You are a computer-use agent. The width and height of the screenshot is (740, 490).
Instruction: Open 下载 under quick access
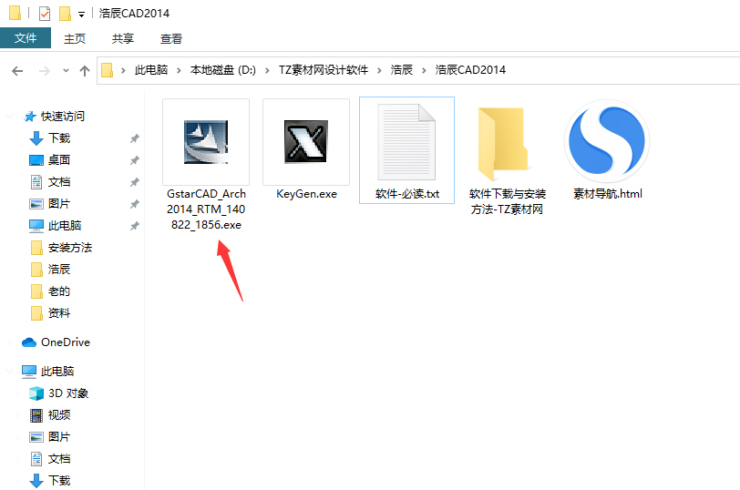(x=59, y=138)
